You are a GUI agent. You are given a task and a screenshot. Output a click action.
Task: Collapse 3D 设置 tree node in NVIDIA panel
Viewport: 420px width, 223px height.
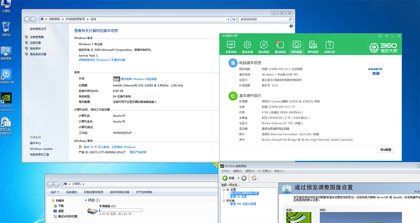point(224,190)
